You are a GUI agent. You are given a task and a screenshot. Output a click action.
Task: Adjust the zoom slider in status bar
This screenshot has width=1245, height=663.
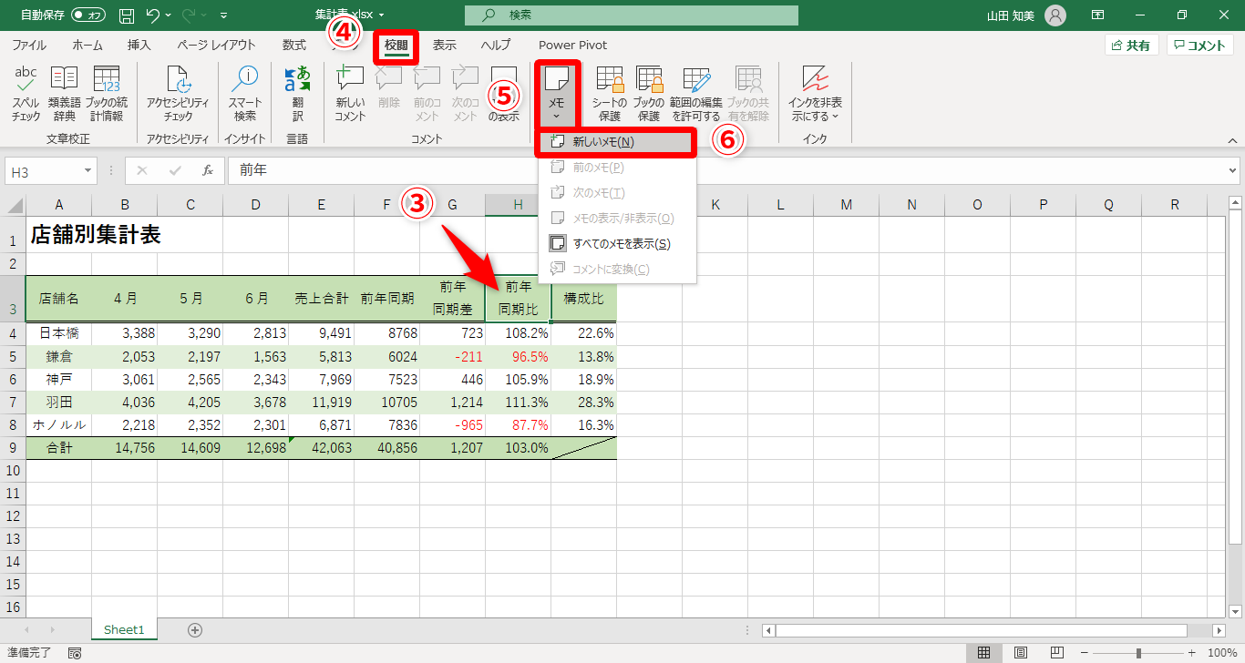tap(1139, 653)
